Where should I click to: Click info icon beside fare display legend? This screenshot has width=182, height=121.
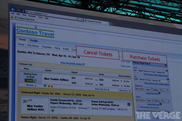[84, 64]
